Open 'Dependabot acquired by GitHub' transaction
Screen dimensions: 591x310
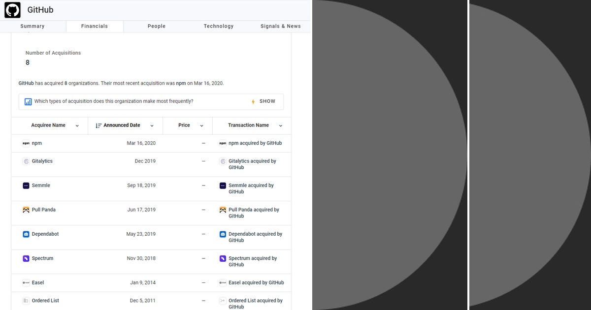255,237
